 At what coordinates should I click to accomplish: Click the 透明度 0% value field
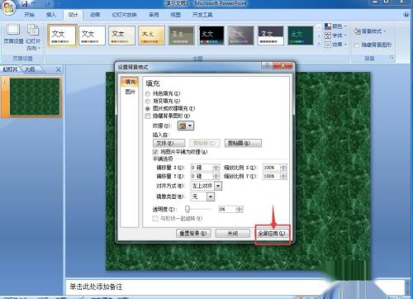pos(227,210)
